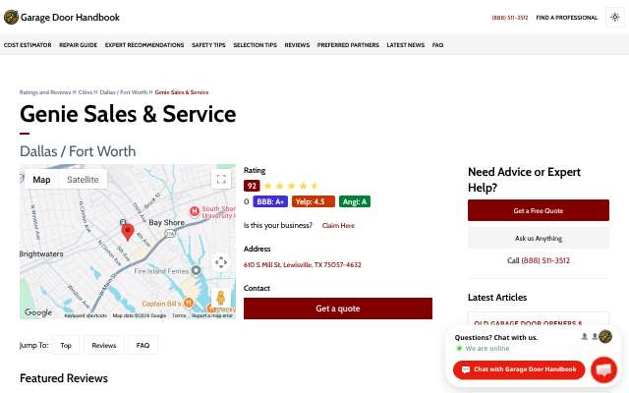Image resolution: width=629 pixels, height=393 pixels.
Task: Toggle the light/dark theme sun icon
Action: coord(615,18)
